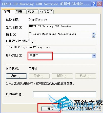Expand the 启动类型 dropdown arrow
The height and width of the screenshot is (113, 103).
[x=94, y=56]
